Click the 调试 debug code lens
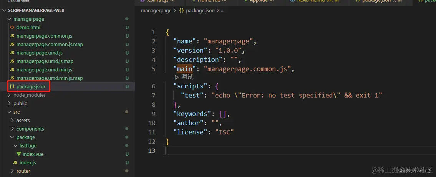Image resolution: width=436 pixels, height=177 pixels. tap(187, 77)
